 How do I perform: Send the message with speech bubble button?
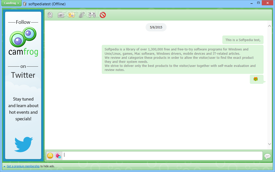[x=267, y=156]
